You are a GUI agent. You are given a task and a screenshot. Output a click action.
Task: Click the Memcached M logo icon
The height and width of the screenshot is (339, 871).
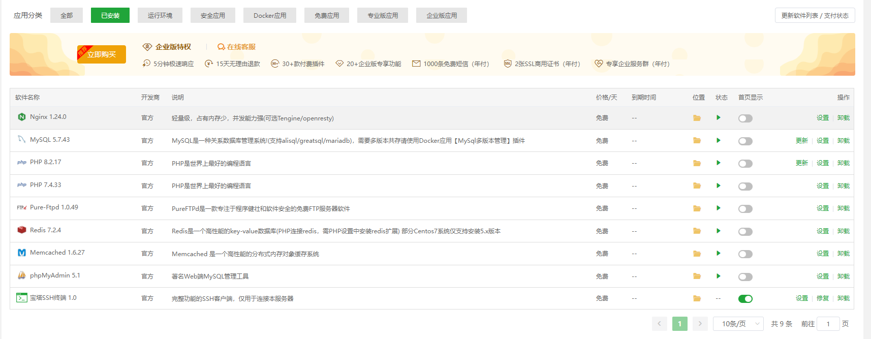[22, 253]
